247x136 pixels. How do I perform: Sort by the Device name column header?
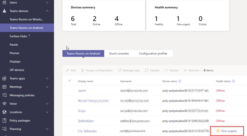170,81
